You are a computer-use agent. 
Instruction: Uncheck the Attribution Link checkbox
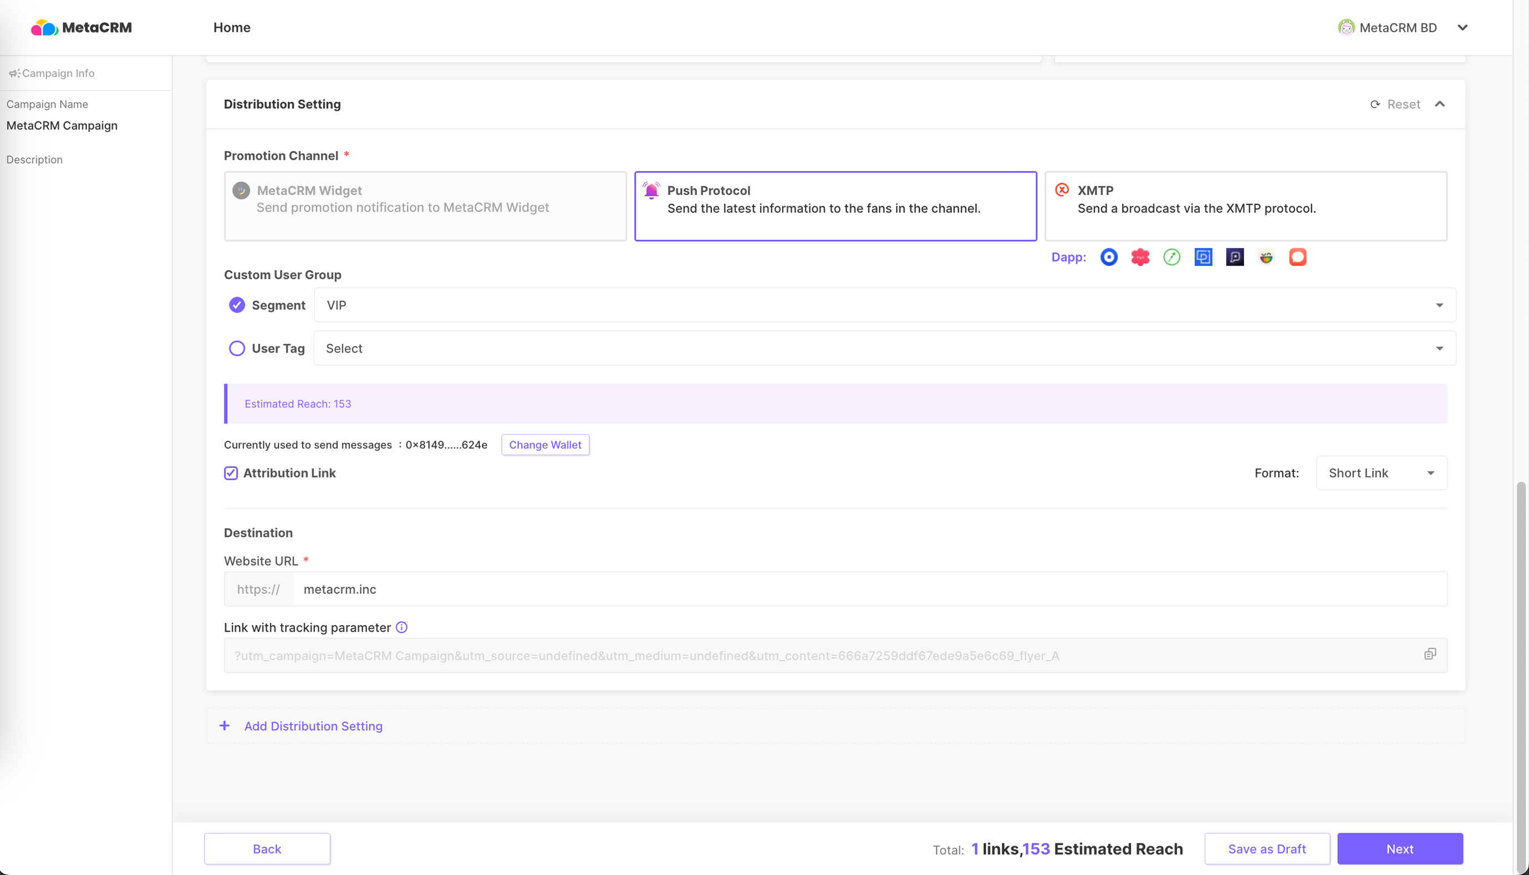[231, 473]
